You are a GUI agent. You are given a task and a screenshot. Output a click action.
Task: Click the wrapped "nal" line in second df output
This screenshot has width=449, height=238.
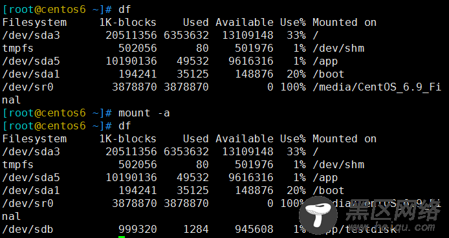pyautogui.click(x=12, y=216)
